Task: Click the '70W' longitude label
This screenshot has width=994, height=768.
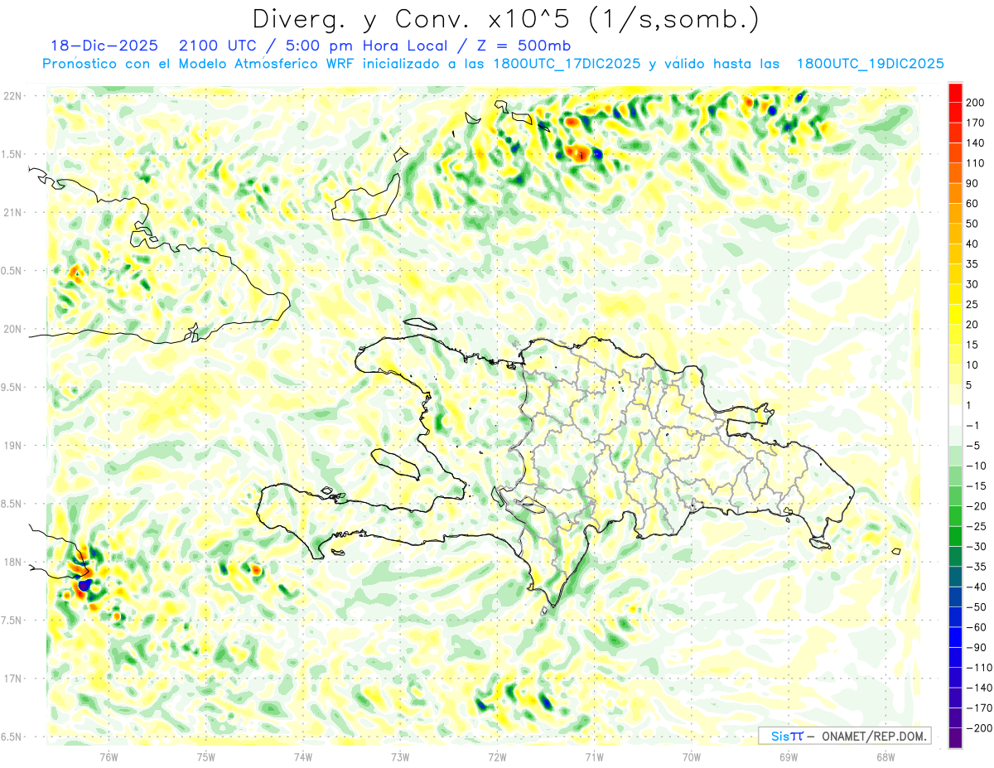Action: (x=692, y=756)
